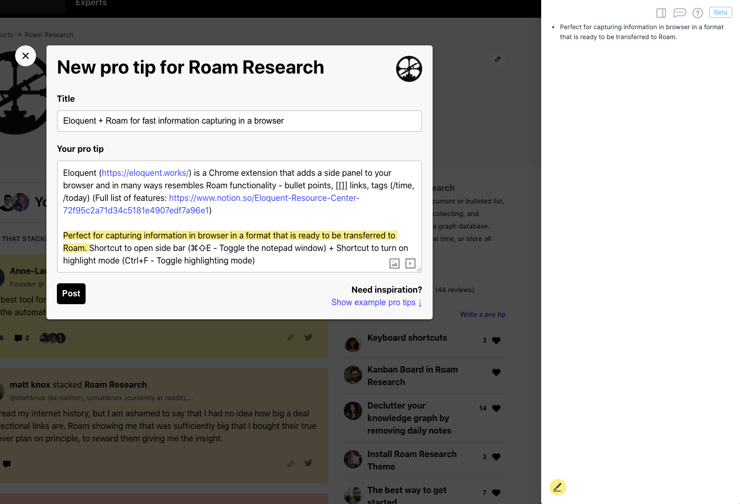Click the Roam Research logo in modal header
Image resolution: width=740 pixels, height=504 pixels.
409,69
